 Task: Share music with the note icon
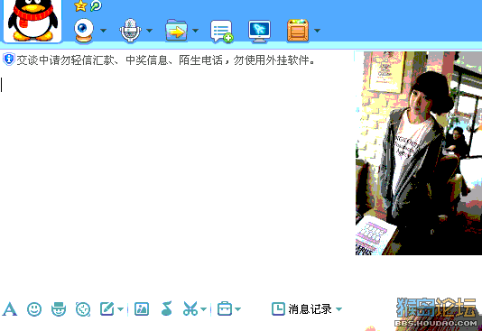pyautogui.click(x=166, y=308)
